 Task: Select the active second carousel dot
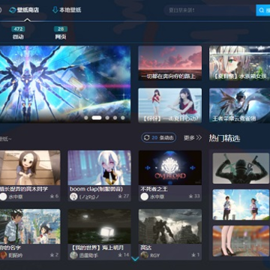tap(97, 118)
